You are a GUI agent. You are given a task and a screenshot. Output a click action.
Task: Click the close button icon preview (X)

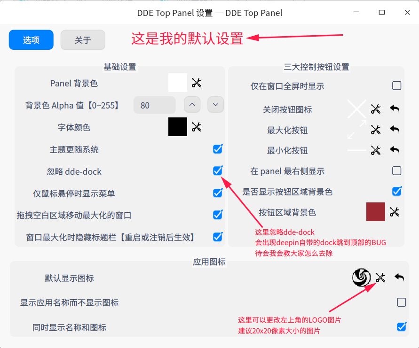(x=357, y=109)
